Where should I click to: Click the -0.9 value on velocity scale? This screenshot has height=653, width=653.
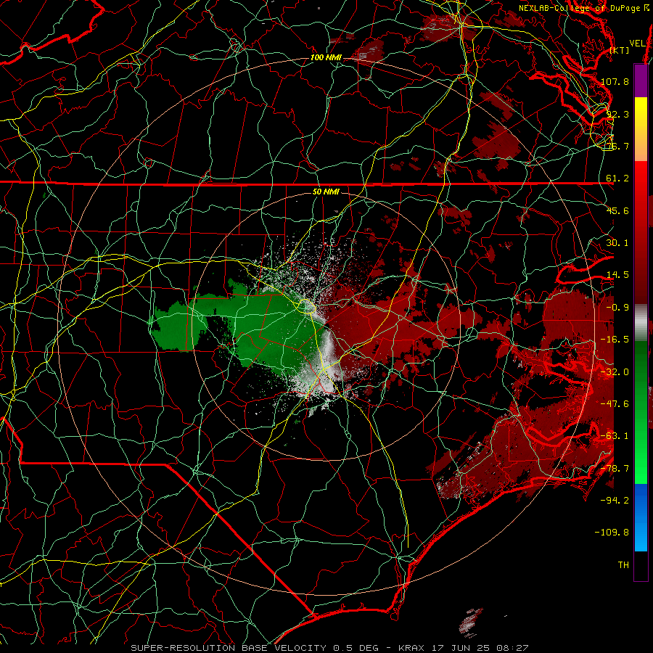tap(617, 308)
